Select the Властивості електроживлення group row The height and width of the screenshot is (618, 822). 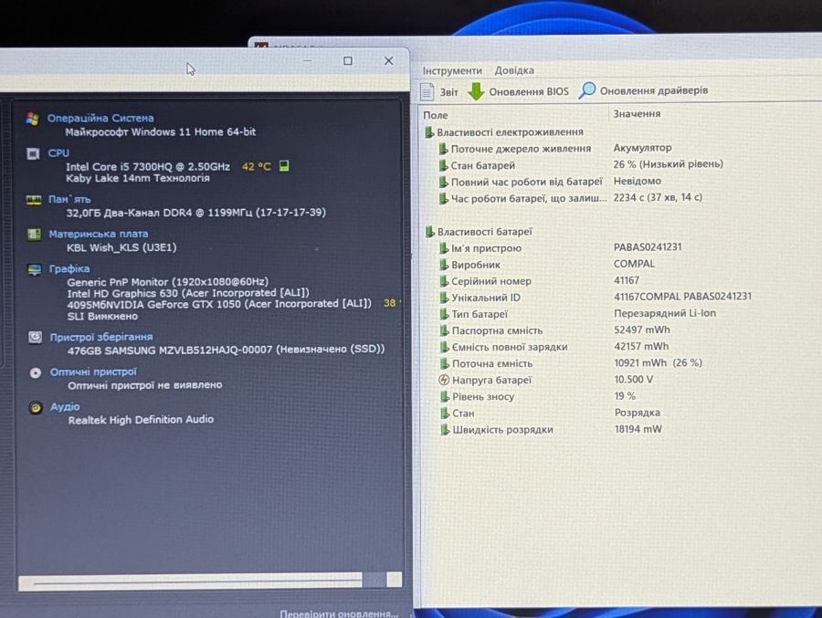[x=504, y=132]
